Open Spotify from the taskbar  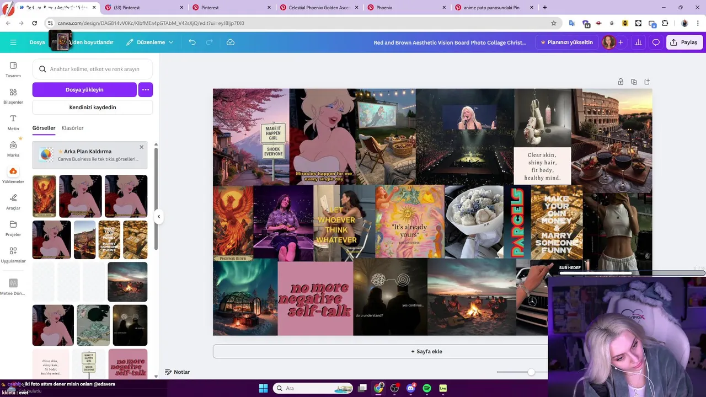[x=427, y=388]
